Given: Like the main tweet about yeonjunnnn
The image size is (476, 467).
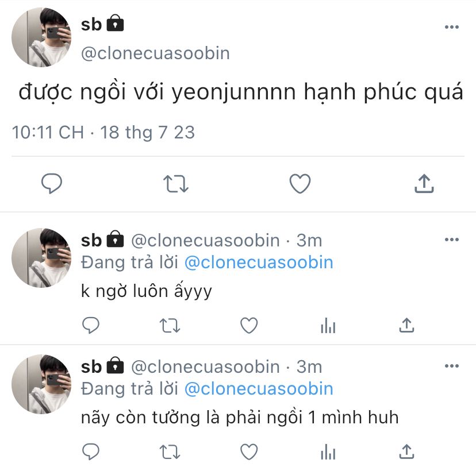Looking at the screenshot, I should pyautogui.click(x=300, y=183).
